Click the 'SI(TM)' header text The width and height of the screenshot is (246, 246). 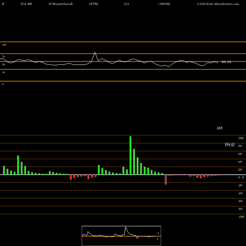click(94, 4)
